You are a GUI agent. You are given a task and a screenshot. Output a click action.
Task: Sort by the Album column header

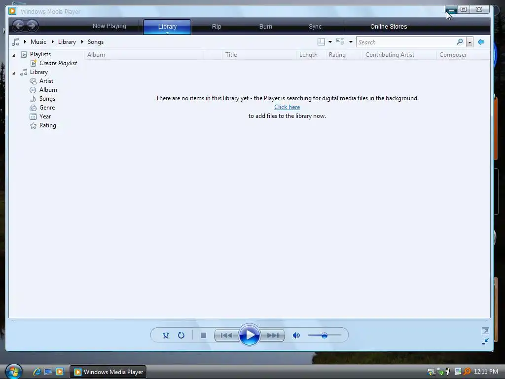tap(144, 55)
